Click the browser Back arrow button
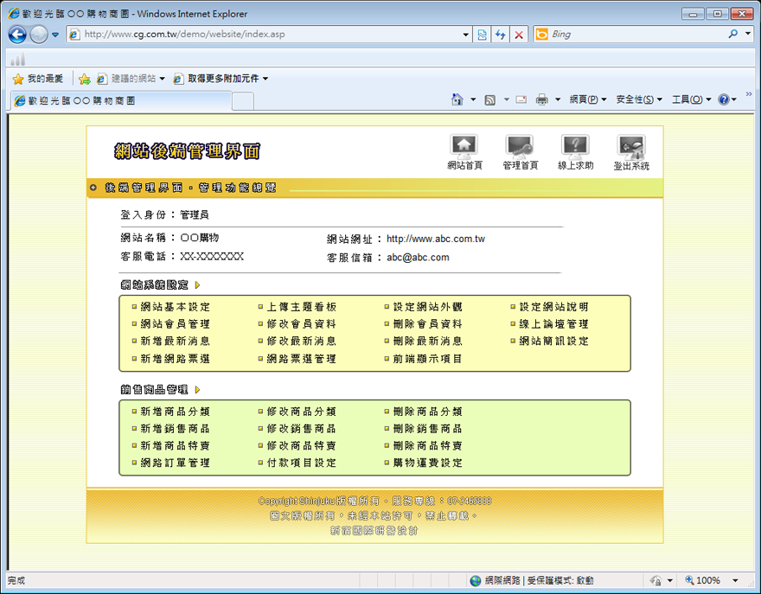Screen dimensions: 761x594 pos(17,35)
